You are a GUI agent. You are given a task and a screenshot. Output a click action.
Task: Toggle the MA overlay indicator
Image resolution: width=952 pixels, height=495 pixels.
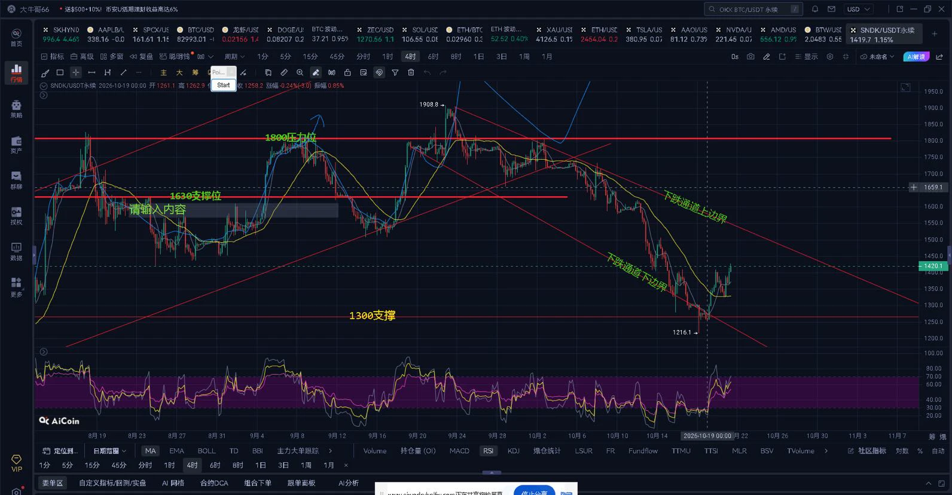tap(150, 451)
